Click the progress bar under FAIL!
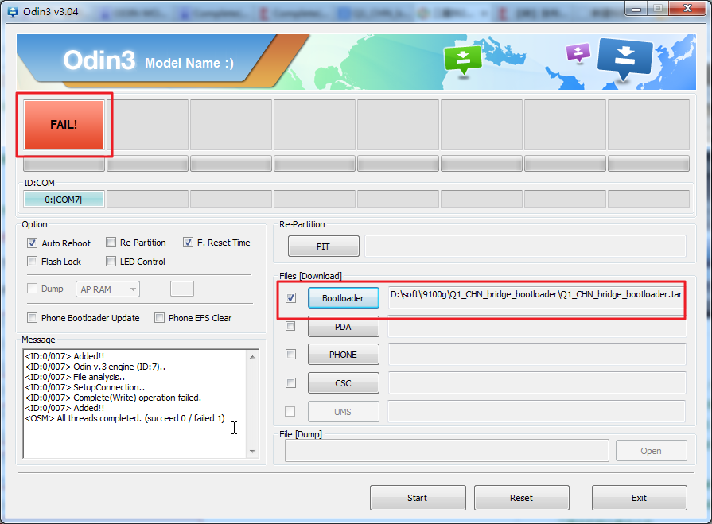This screenshot has width=712, height=524. point(64,163)
